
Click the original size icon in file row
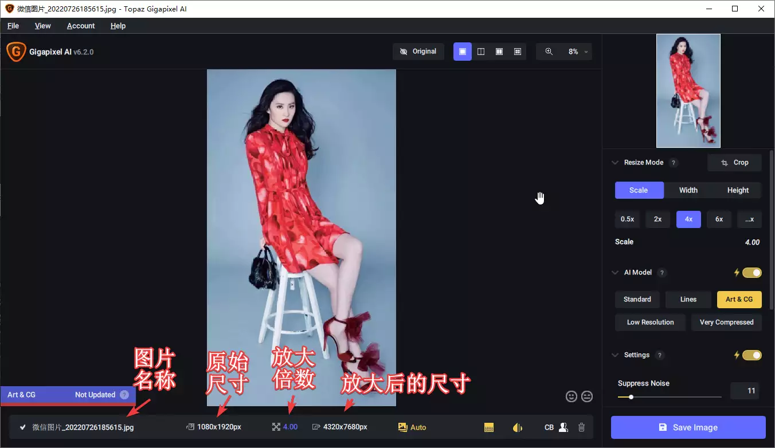[x=190, y=427]
